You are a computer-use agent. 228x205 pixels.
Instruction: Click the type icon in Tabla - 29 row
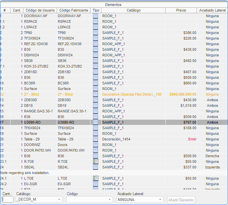click(x=95, y=139)
